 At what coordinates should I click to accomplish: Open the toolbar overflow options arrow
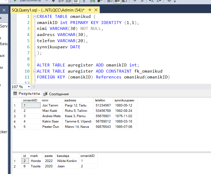pyautogui.click(x=175, y=1)
